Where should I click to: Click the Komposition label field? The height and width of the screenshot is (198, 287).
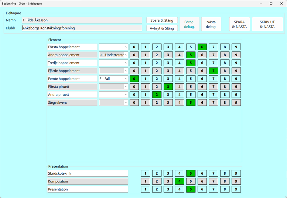pyautogui.click(x=88, y=181)
